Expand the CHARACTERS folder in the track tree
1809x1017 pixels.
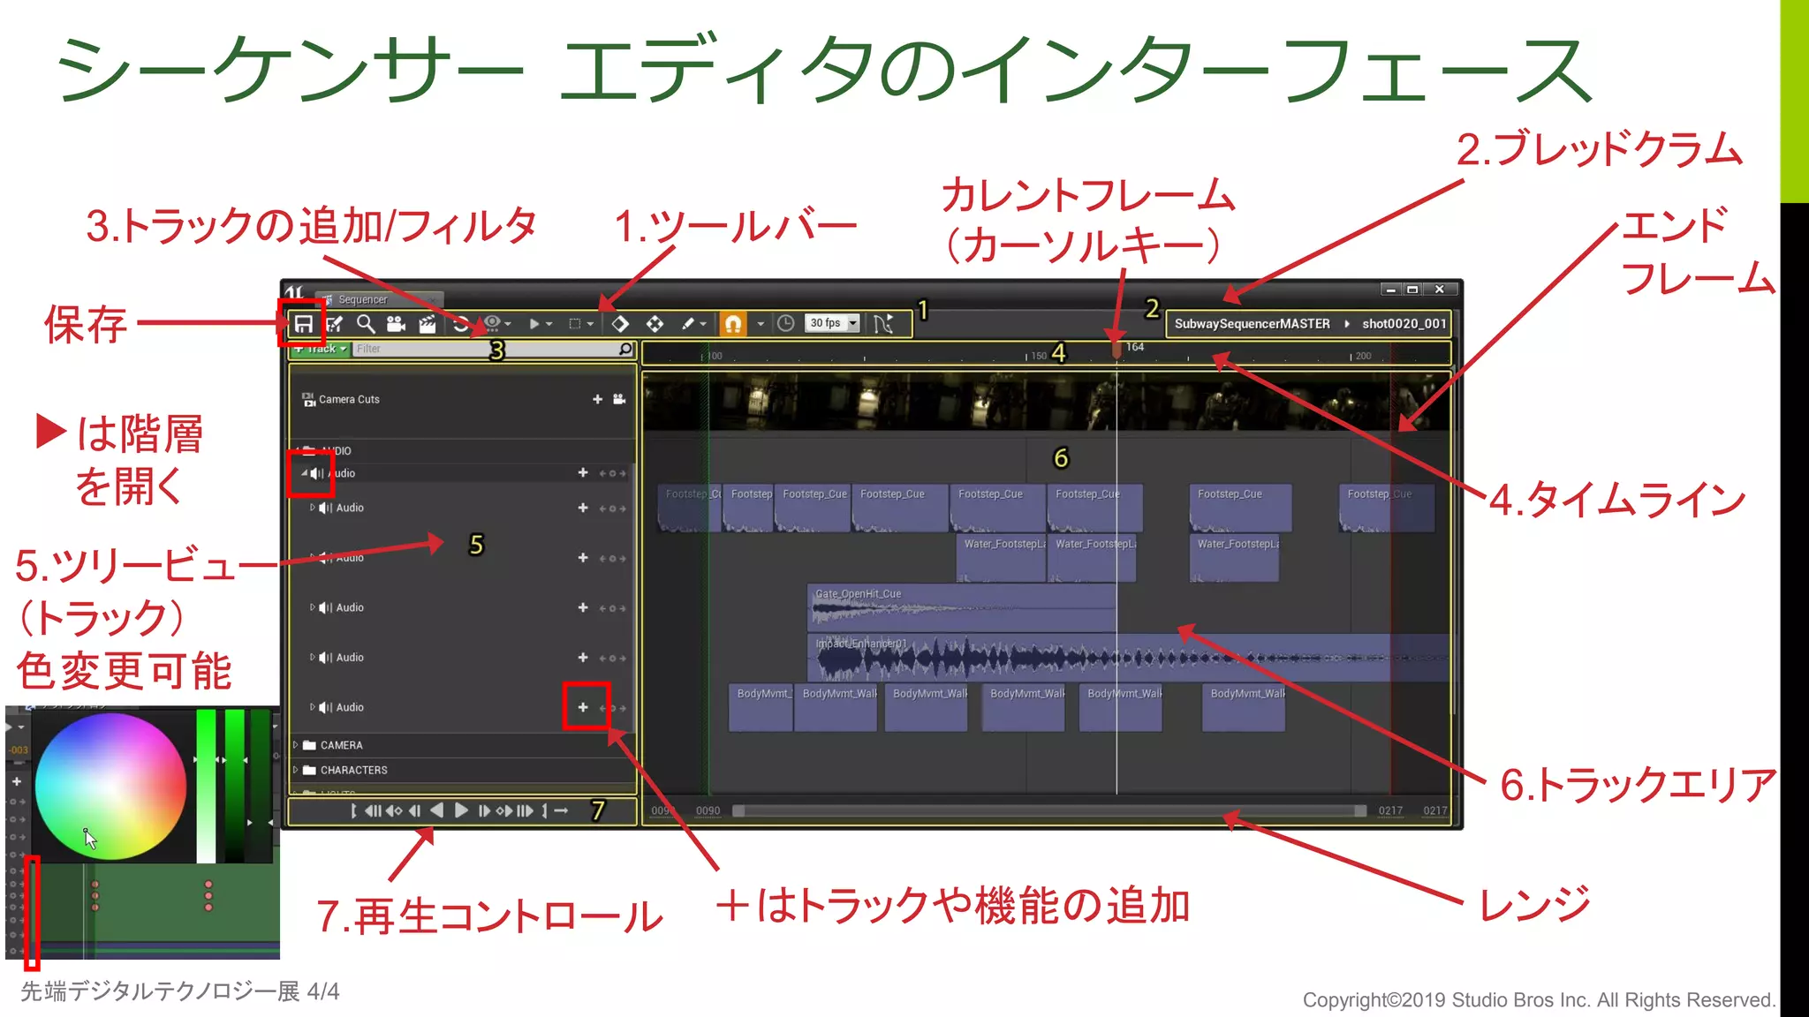[x=296, y=770]
